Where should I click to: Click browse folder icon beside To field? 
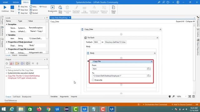point(149,76)
